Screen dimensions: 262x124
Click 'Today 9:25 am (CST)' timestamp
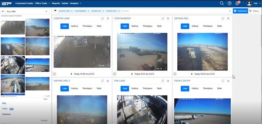click(x=144, y=74)
